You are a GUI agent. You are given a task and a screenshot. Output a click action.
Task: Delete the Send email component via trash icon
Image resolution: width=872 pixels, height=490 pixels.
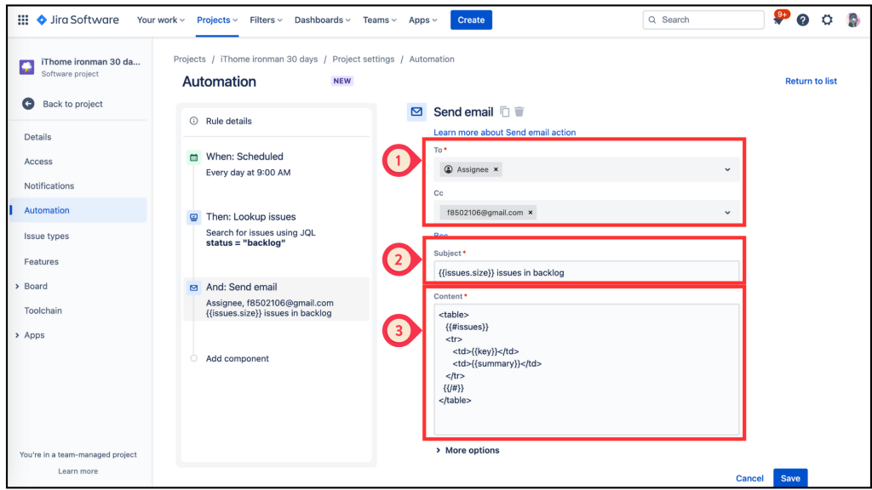click(x=519, y=111)
